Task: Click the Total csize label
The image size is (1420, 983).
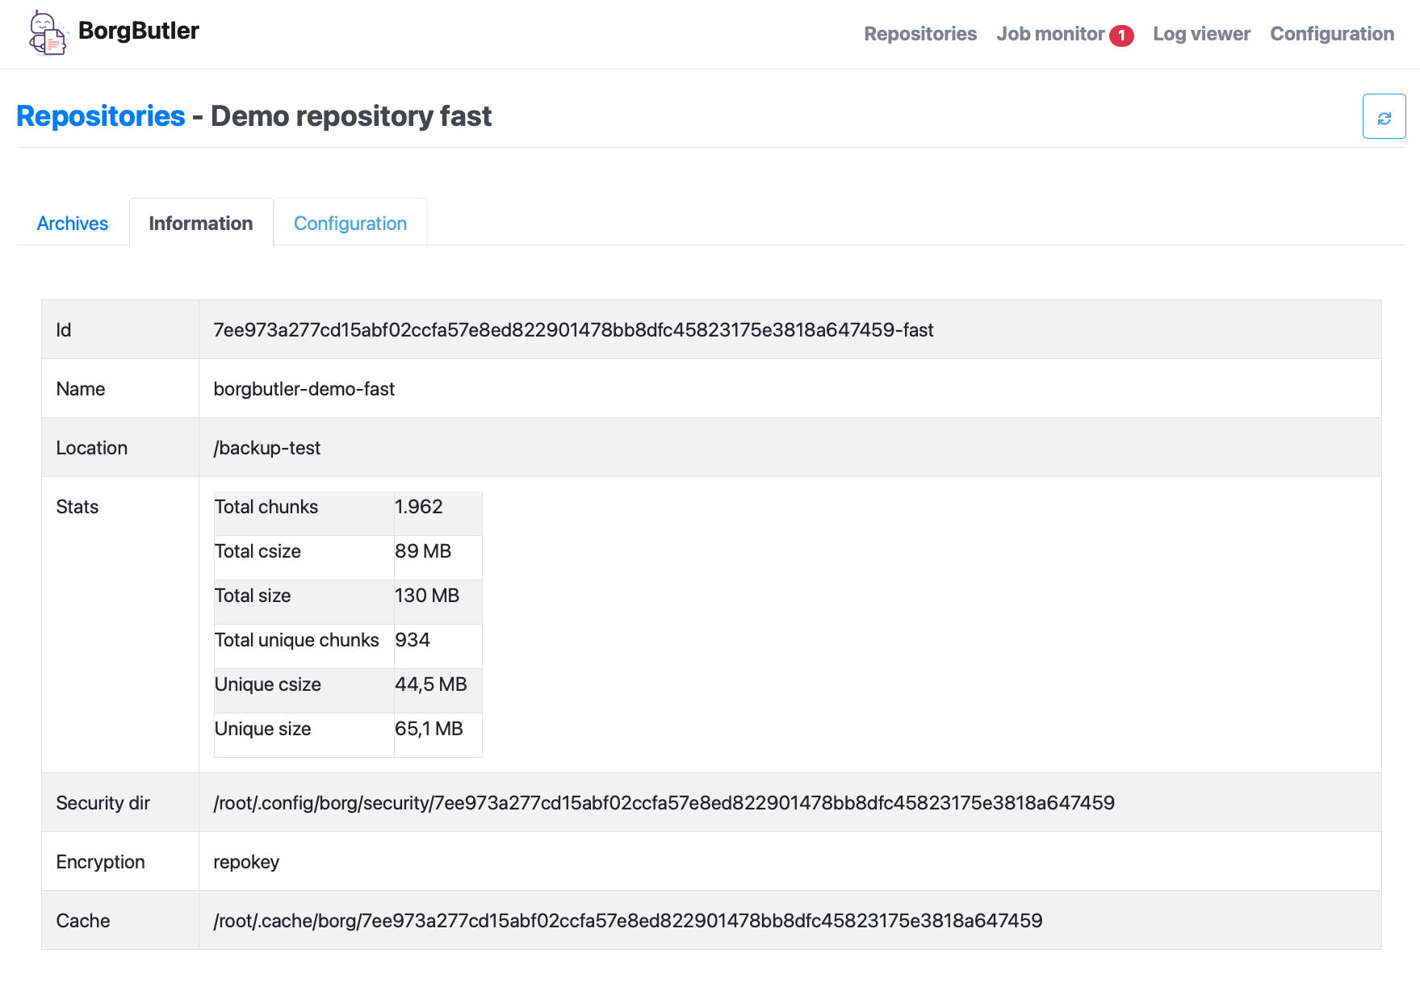Action: tap(258, 551)
